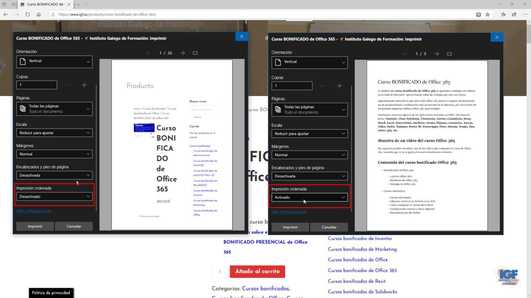This screenshot has width=531, height=298.
Task: Go to the browser home page icon
Action: tap(39, 14)
